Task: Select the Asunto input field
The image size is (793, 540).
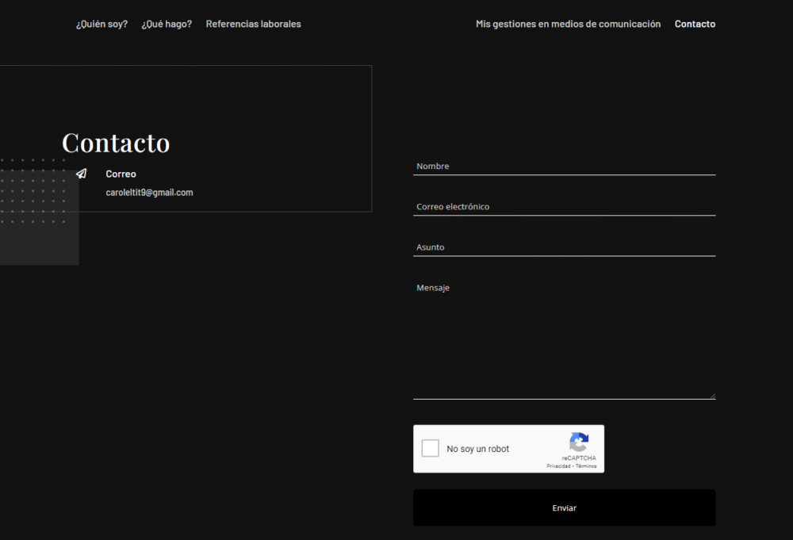Action: click(564, 247)
